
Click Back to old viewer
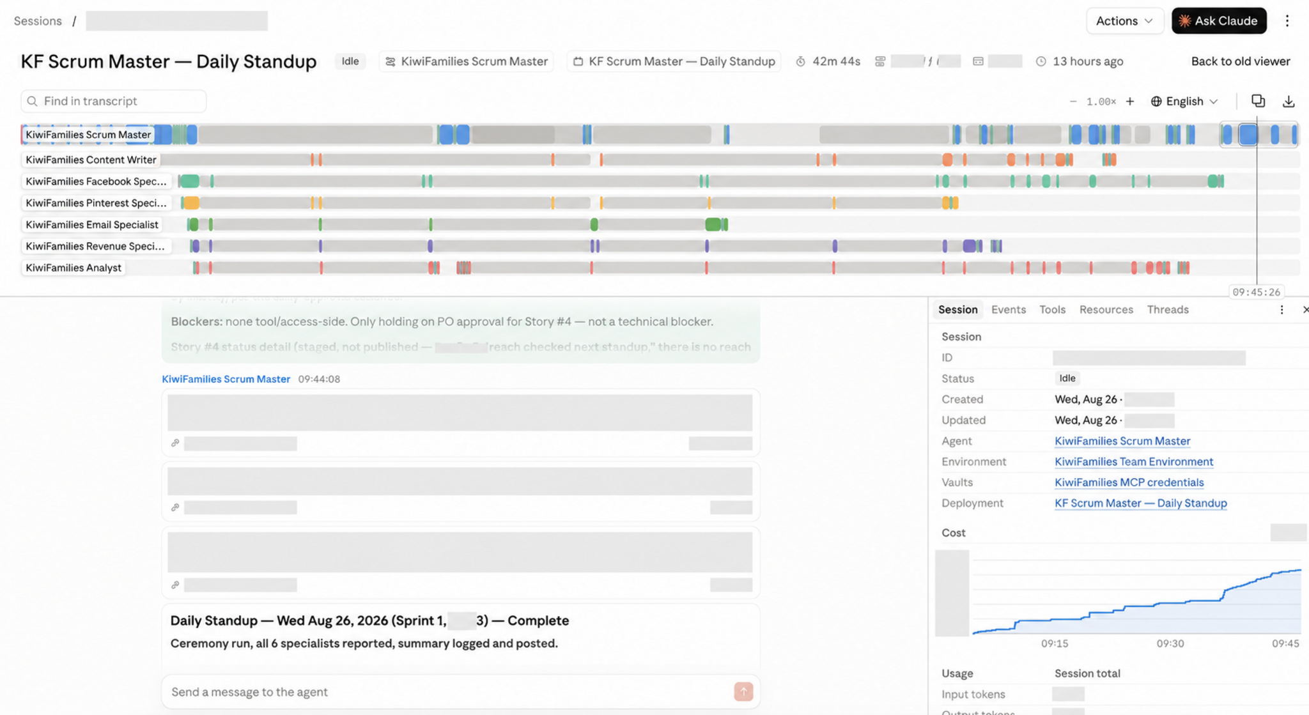coord(1240,61)
